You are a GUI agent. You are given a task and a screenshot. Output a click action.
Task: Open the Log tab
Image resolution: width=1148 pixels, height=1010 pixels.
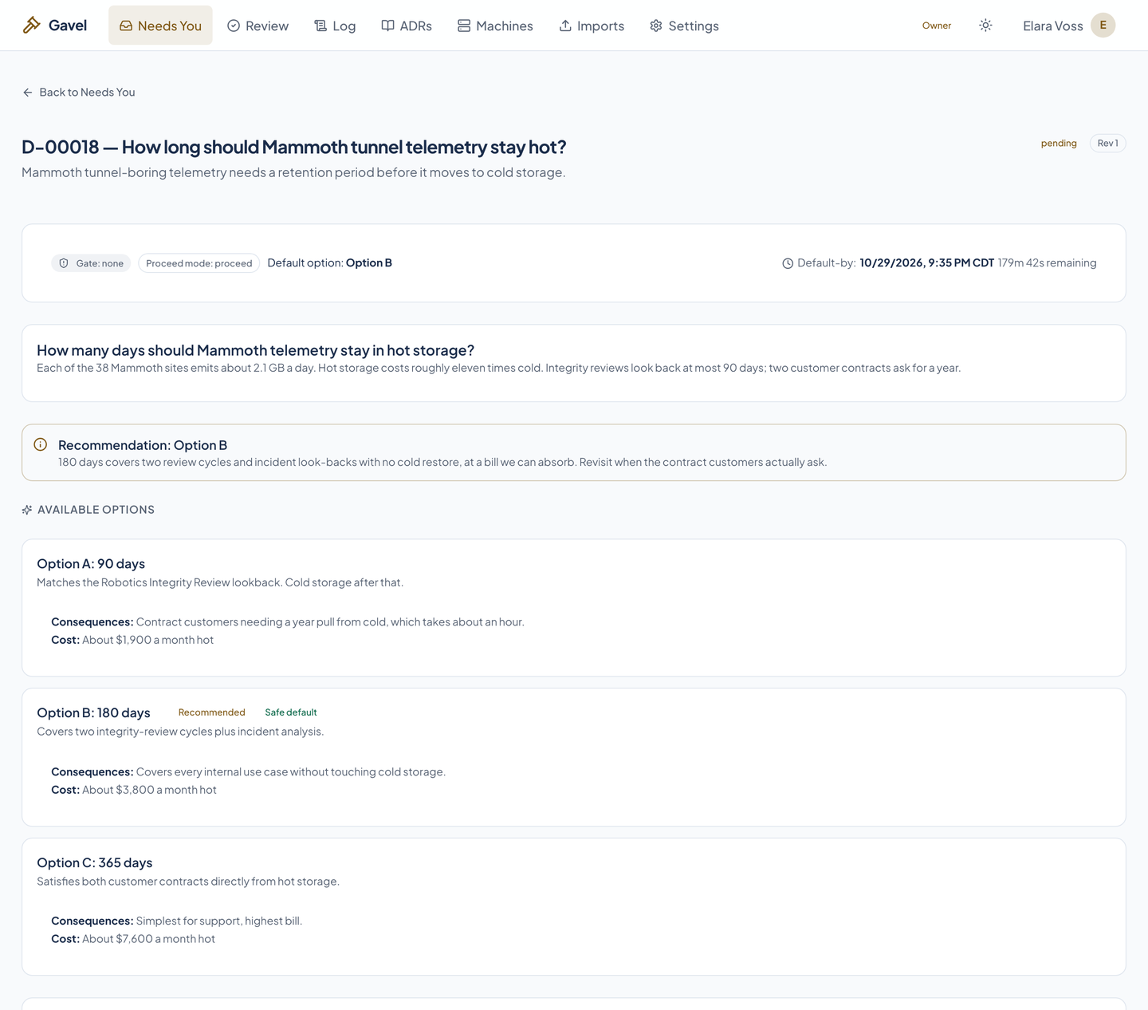335,26
